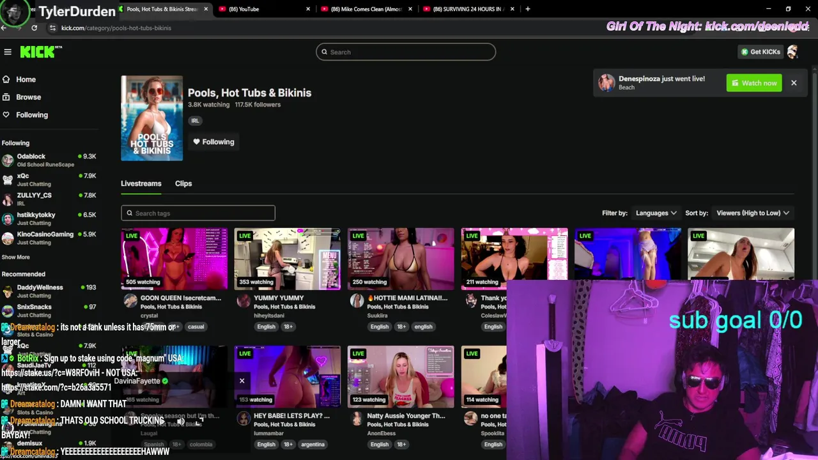Open hstikkytokky channel in sidebar
This screenshot has height=460, width=818.
click(49, 218)
